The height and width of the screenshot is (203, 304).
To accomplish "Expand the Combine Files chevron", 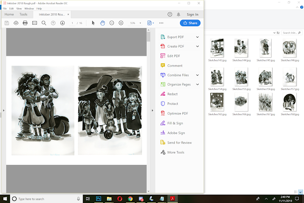I will click(x=198, y=75).
